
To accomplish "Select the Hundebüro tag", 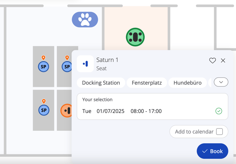I will pos(187,83).
